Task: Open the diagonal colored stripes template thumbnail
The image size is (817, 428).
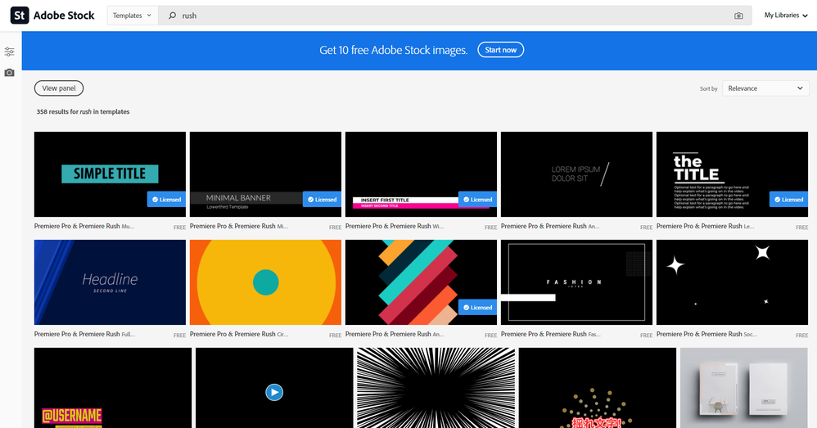Action: click(x=421, y=282)
